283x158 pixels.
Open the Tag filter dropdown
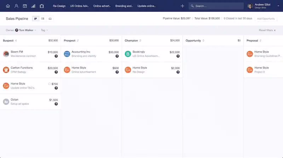click(x=45, y=30)
